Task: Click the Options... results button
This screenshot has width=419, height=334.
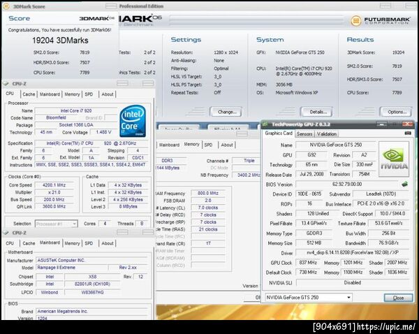Action: tap(396, 112)
